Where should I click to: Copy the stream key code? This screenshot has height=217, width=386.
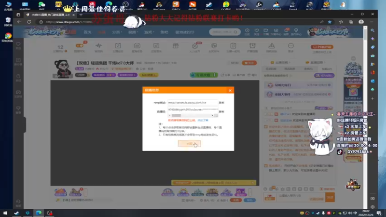[221, 111]
